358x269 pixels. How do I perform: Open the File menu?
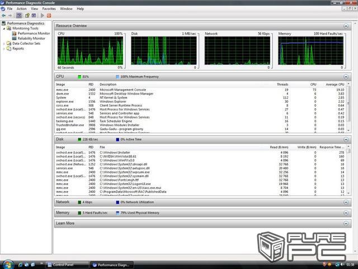tap(10, 9)
